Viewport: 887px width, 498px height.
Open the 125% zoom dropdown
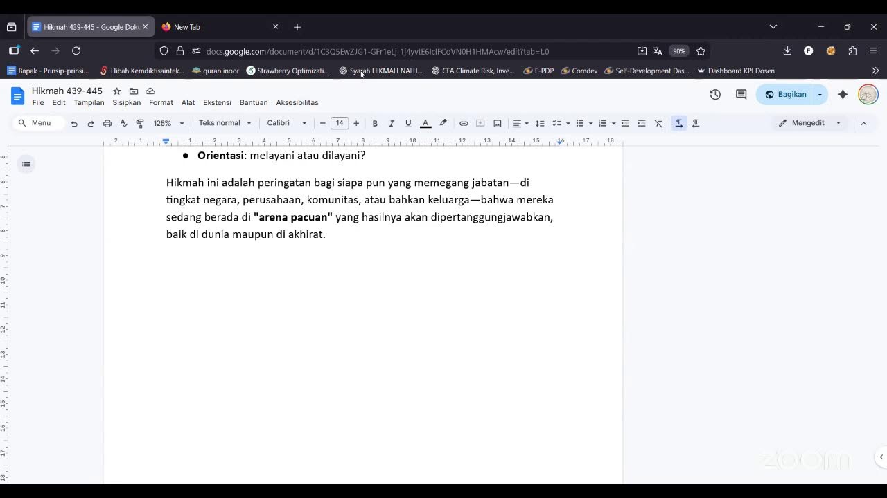tap(169, 123)
